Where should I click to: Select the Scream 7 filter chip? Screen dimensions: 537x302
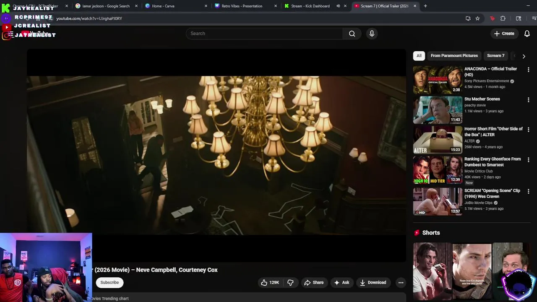point(495,56)
